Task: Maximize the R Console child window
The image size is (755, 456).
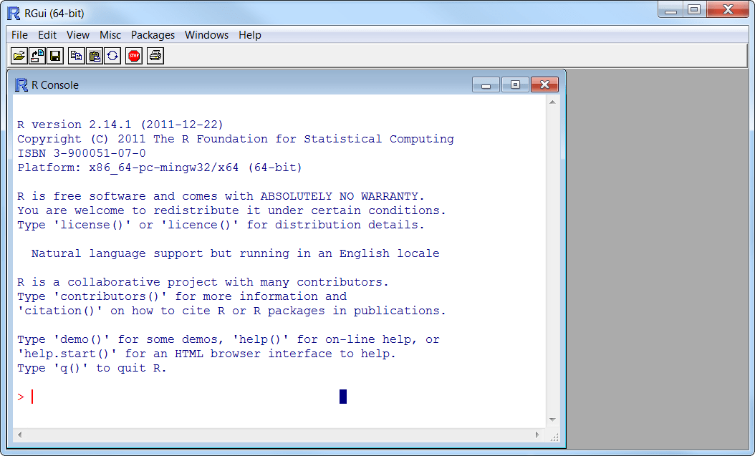Action: tap(515, 84)
